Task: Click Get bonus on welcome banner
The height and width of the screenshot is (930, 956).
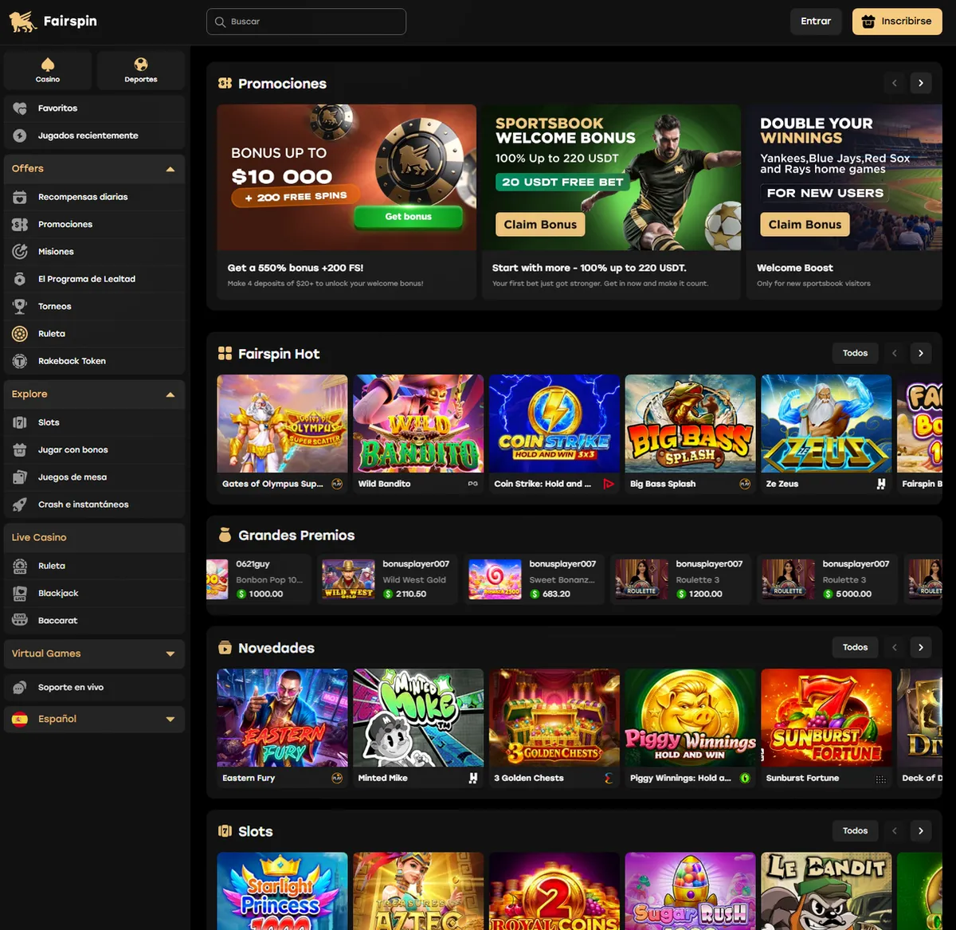Action: click(408, 216)
